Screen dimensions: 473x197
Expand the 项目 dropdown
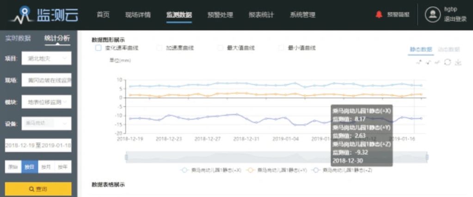(x=46, y=58)
